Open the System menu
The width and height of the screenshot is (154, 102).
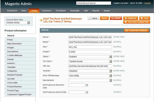[x=107, y=11]
